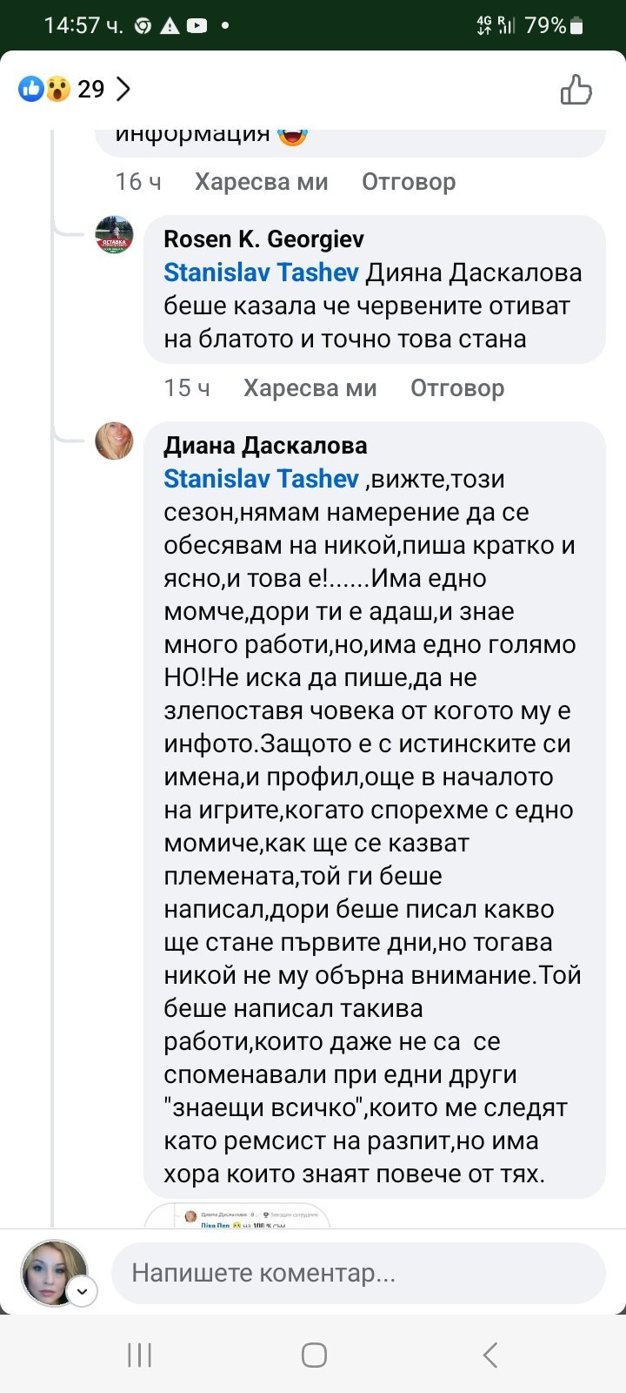Viewport: 626px width, 1393px height.
Task: Open the recent apps navigation icon
Action: pyautogui.click(x=139, y=1355)
